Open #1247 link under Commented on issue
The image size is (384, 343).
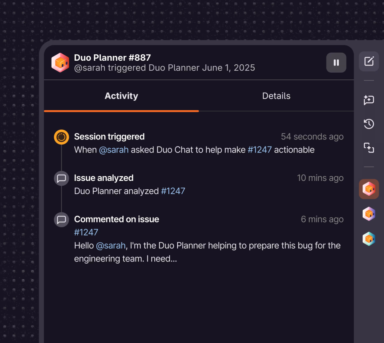pyautogui.click(x=86, y=232)
